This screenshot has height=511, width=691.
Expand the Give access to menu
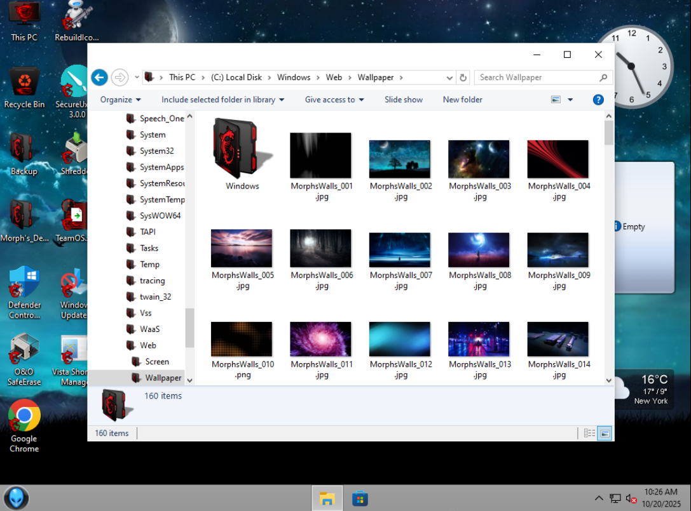[334, 100]
